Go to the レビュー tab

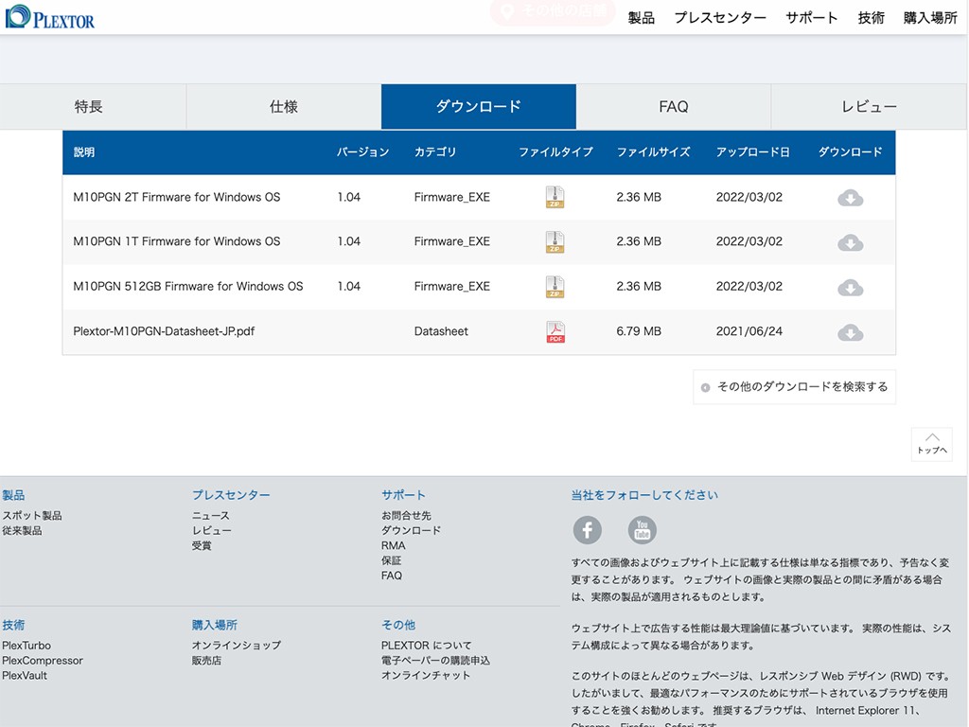point(869,107)
